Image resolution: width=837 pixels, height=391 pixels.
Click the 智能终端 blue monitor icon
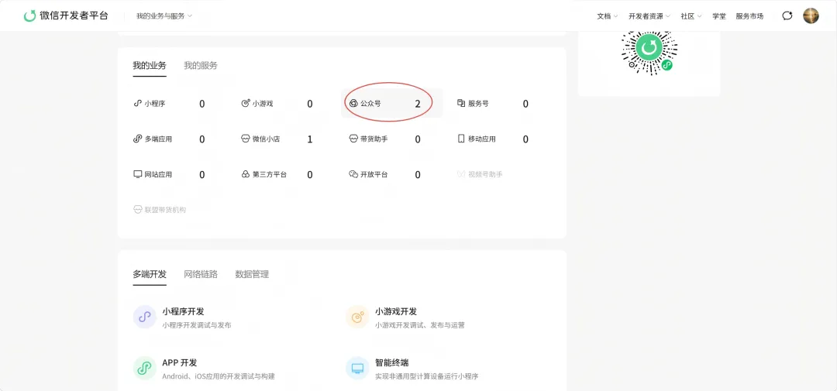click(357, 368)
